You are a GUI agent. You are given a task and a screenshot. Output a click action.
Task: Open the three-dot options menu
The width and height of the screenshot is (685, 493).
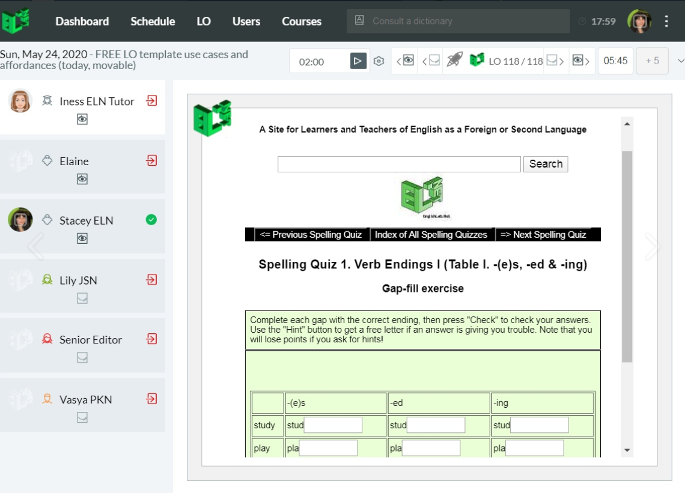tap(666, 22)
